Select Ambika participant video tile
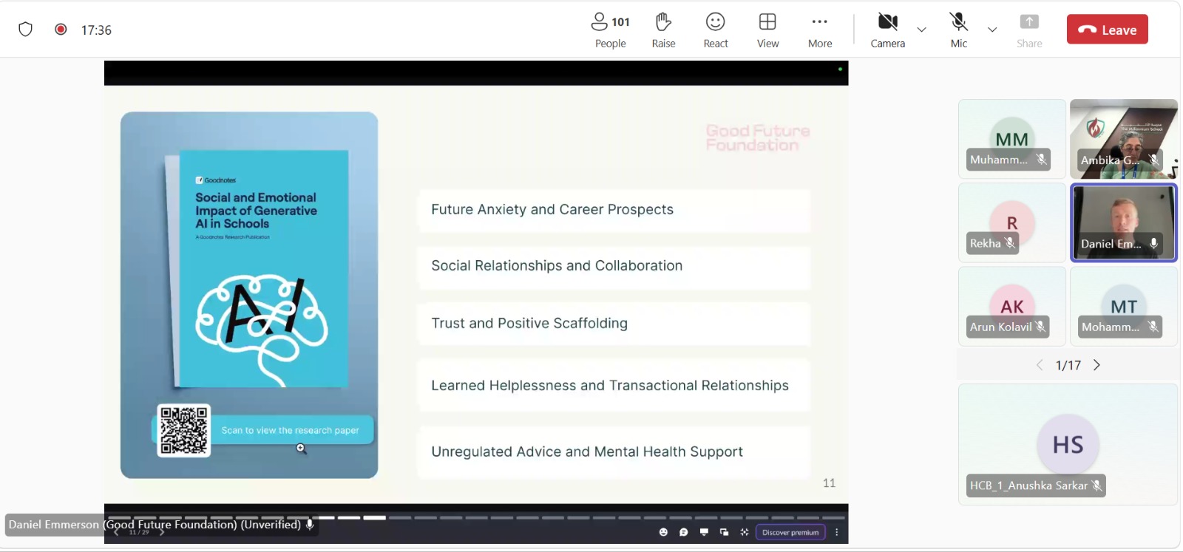 tap(1123, 139)
